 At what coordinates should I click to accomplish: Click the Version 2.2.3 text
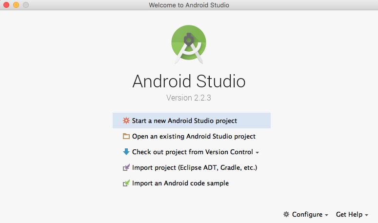(x=189, y=98)
